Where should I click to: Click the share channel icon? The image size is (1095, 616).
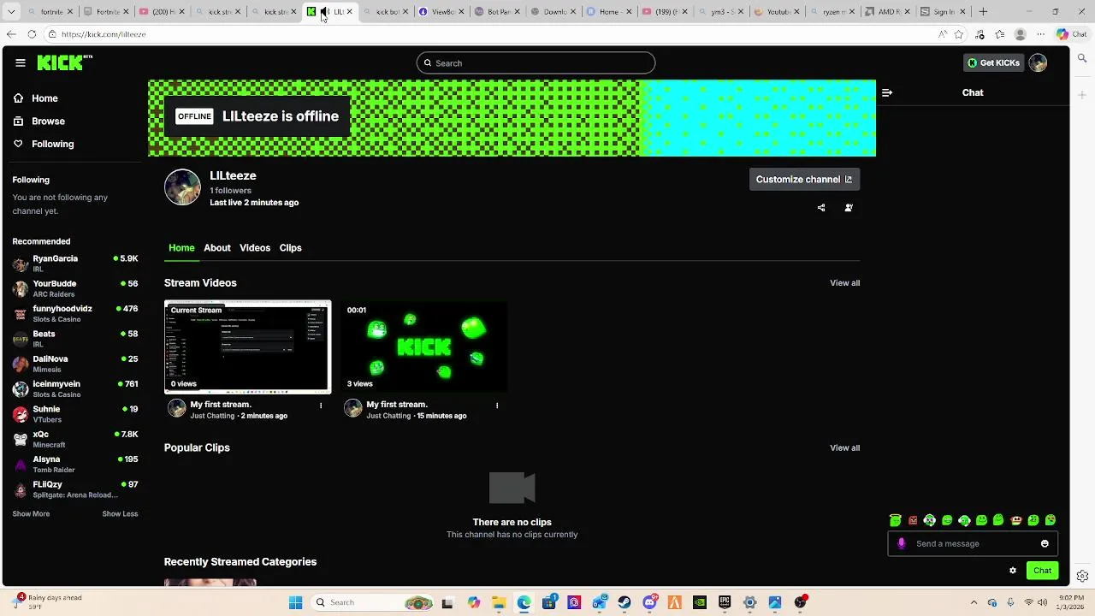tap(821, 208)
